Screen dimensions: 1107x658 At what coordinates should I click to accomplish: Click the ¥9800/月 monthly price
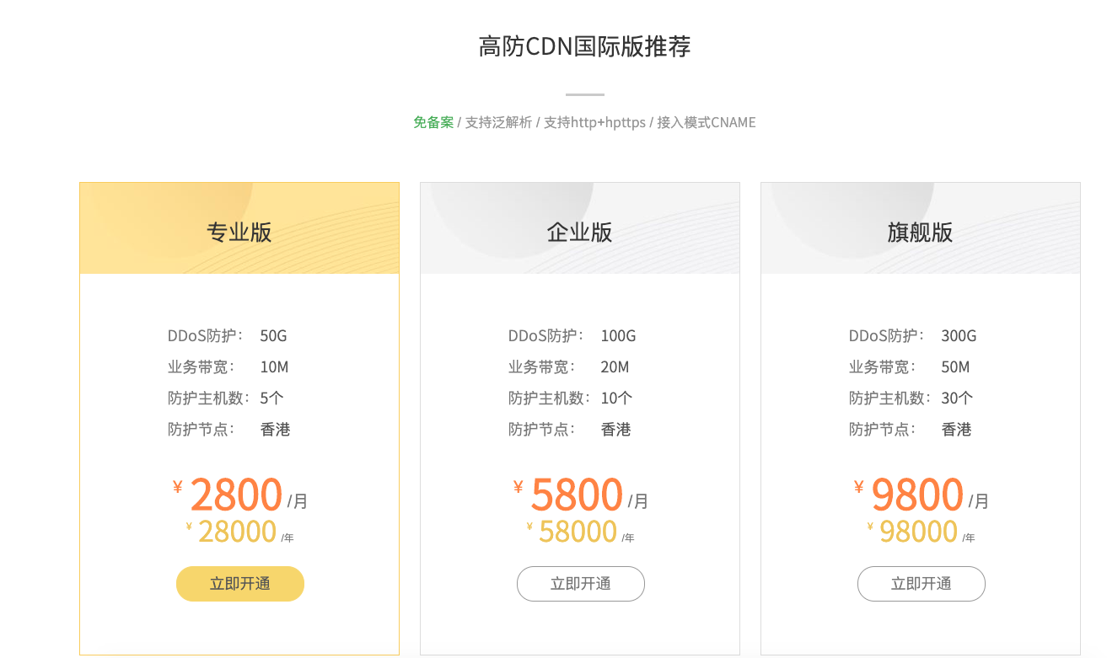(x=918, y=495)
